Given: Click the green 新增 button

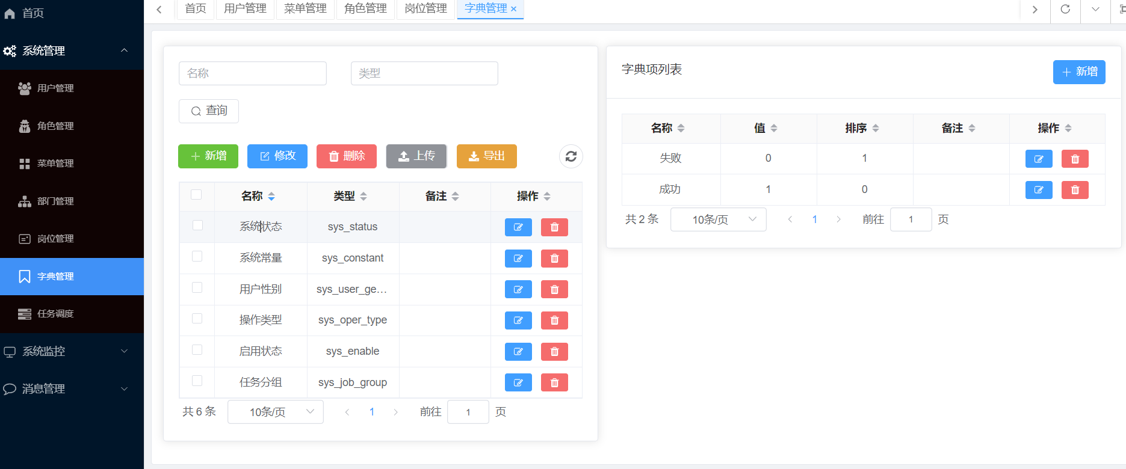Looking at the screenshot, I should pos(208,156).
